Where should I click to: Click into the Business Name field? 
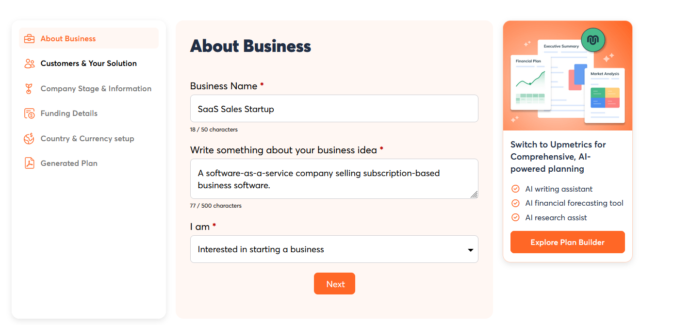coord(334,109)
